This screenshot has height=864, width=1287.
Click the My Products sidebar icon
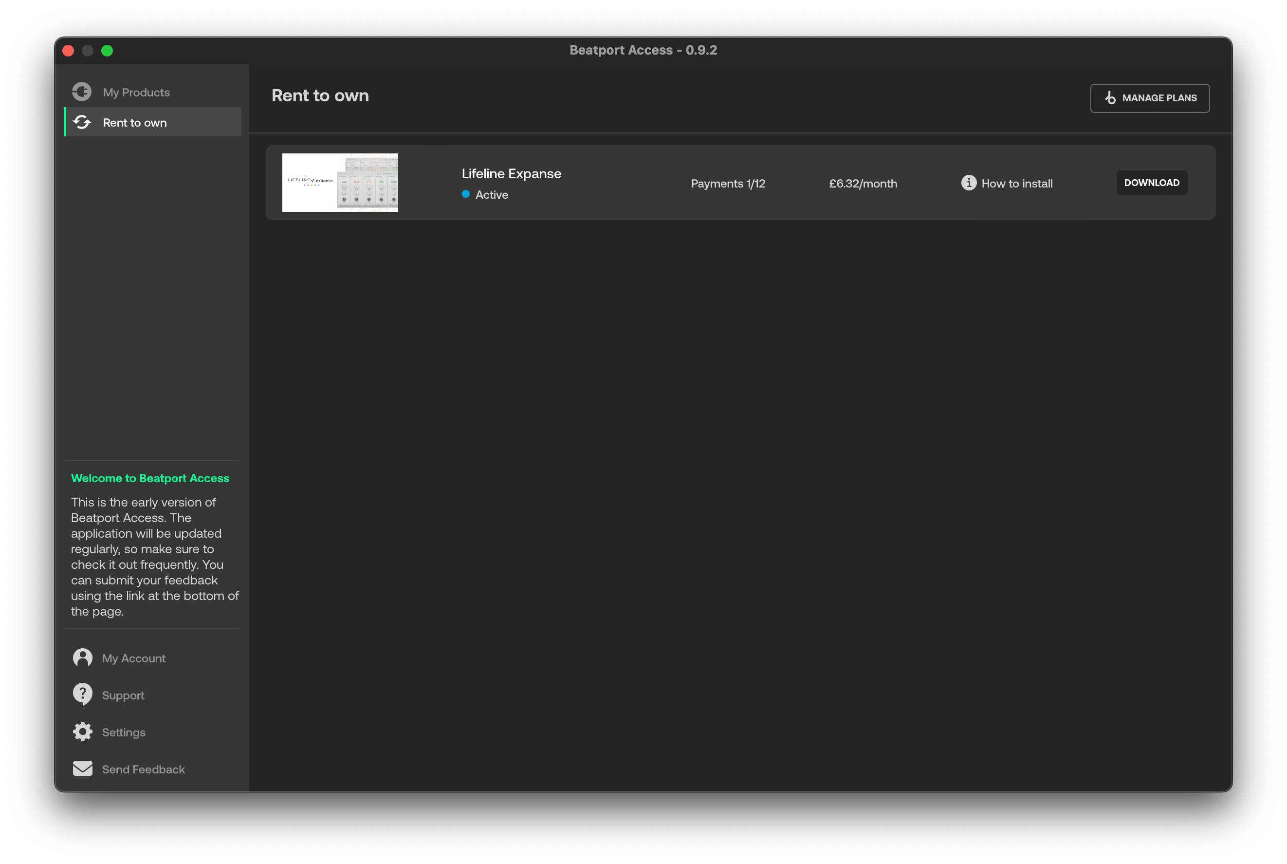[x=81, y=92]
